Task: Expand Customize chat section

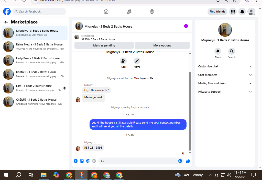Action: tap(225, 66)
